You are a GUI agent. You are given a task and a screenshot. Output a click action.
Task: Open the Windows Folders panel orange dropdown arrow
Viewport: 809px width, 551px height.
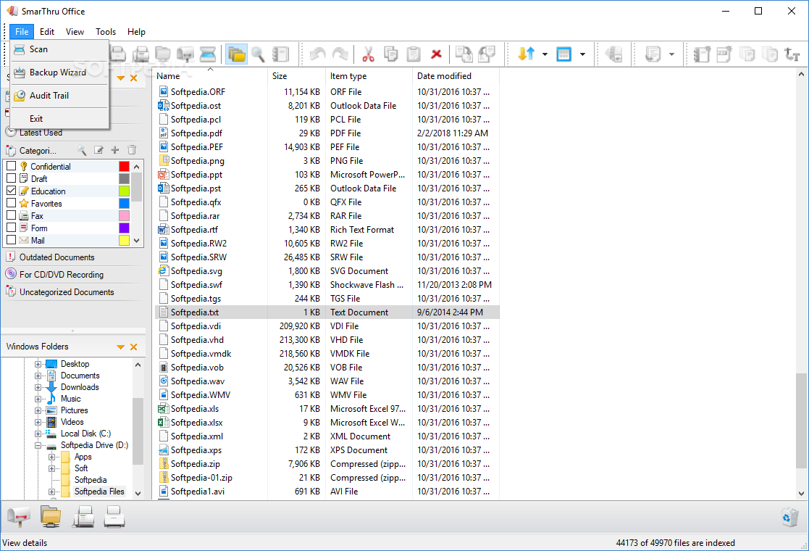point(120,347)
